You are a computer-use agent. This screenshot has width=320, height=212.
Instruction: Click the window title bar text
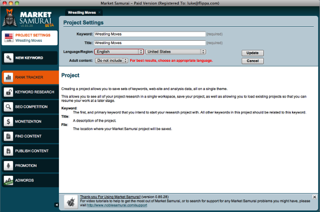coord(160,3)
